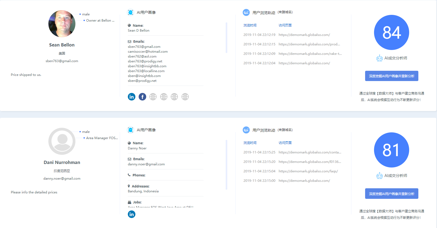Click the last globe website icon in Sean's card

point(185,97)
